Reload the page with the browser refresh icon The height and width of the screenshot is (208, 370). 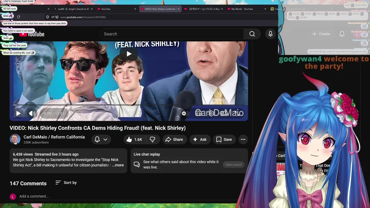coord(18,17)
